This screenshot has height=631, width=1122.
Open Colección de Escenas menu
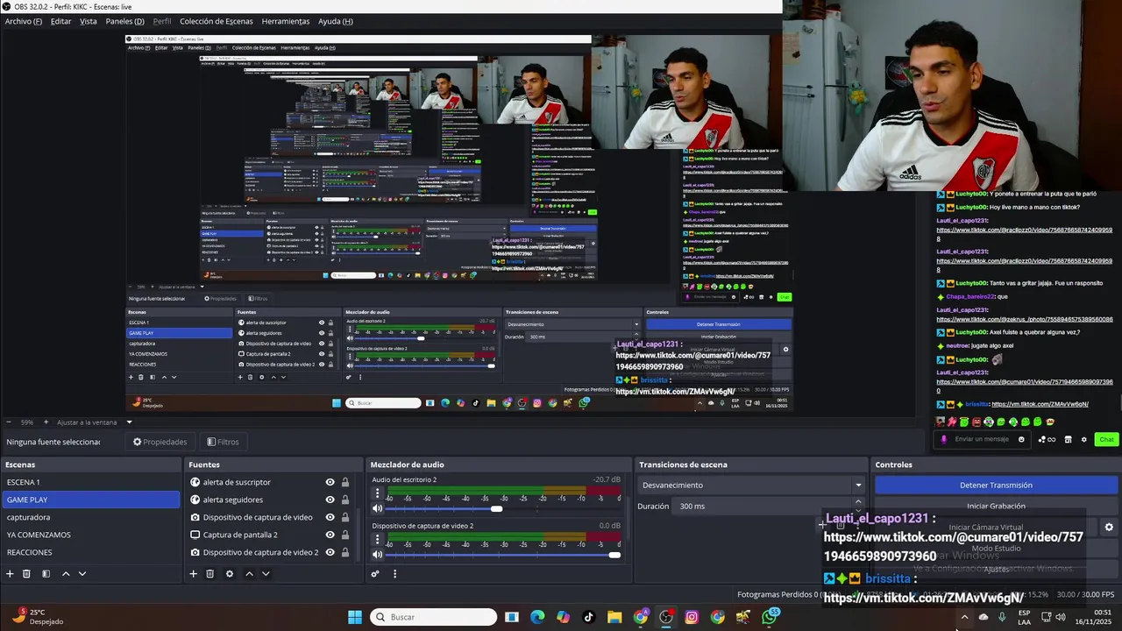pyautogui.click(x=216, y=21)
